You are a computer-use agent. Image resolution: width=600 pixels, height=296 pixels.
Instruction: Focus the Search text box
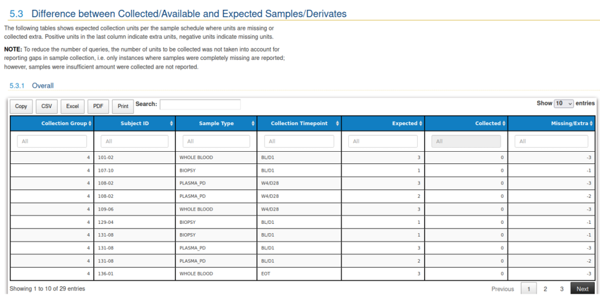pos(200,105)
